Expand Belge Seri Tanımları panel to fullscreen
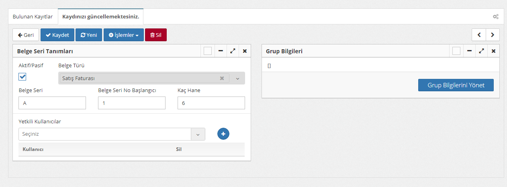 coord(233,51)
